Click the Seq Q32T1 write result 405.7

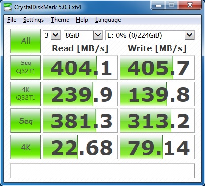157,67
